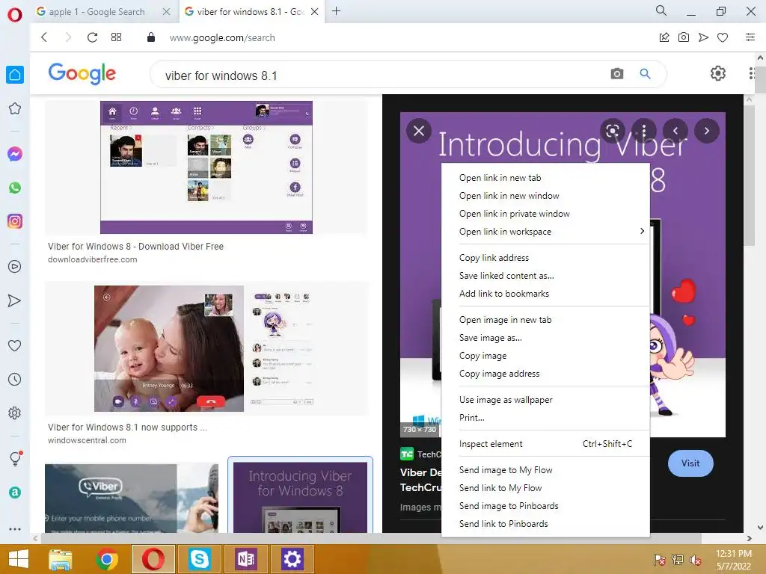Click the Google Lens icon on preview
The width and height of the screenshot is (766, 574).
(613, 131)
